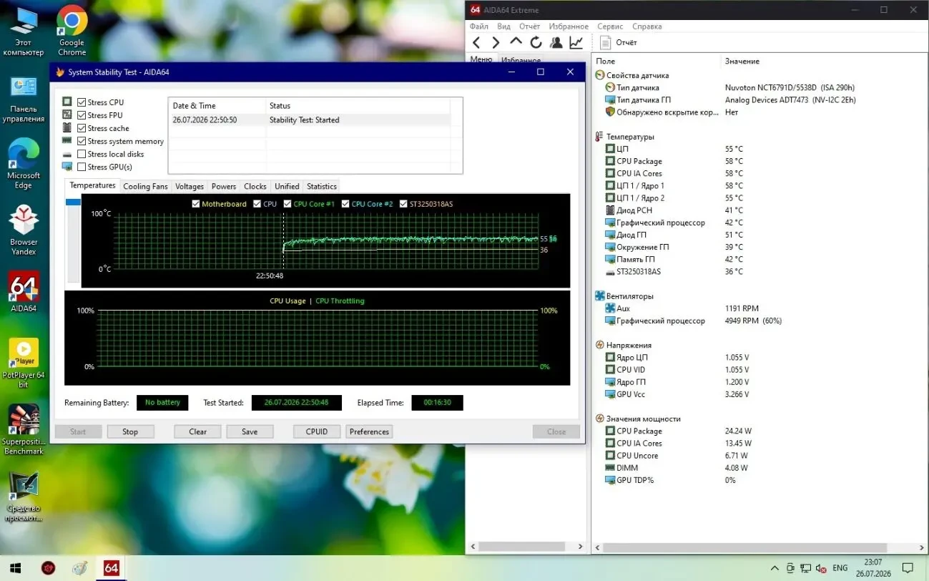Open PotPlayer 64 bit desktop icon

pyautogui.click(x=24, y=363)
